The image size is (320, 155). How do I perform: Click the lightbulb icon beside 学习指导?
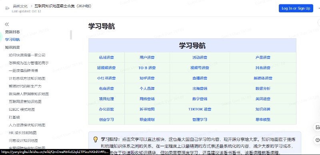[x=96, y=139]
